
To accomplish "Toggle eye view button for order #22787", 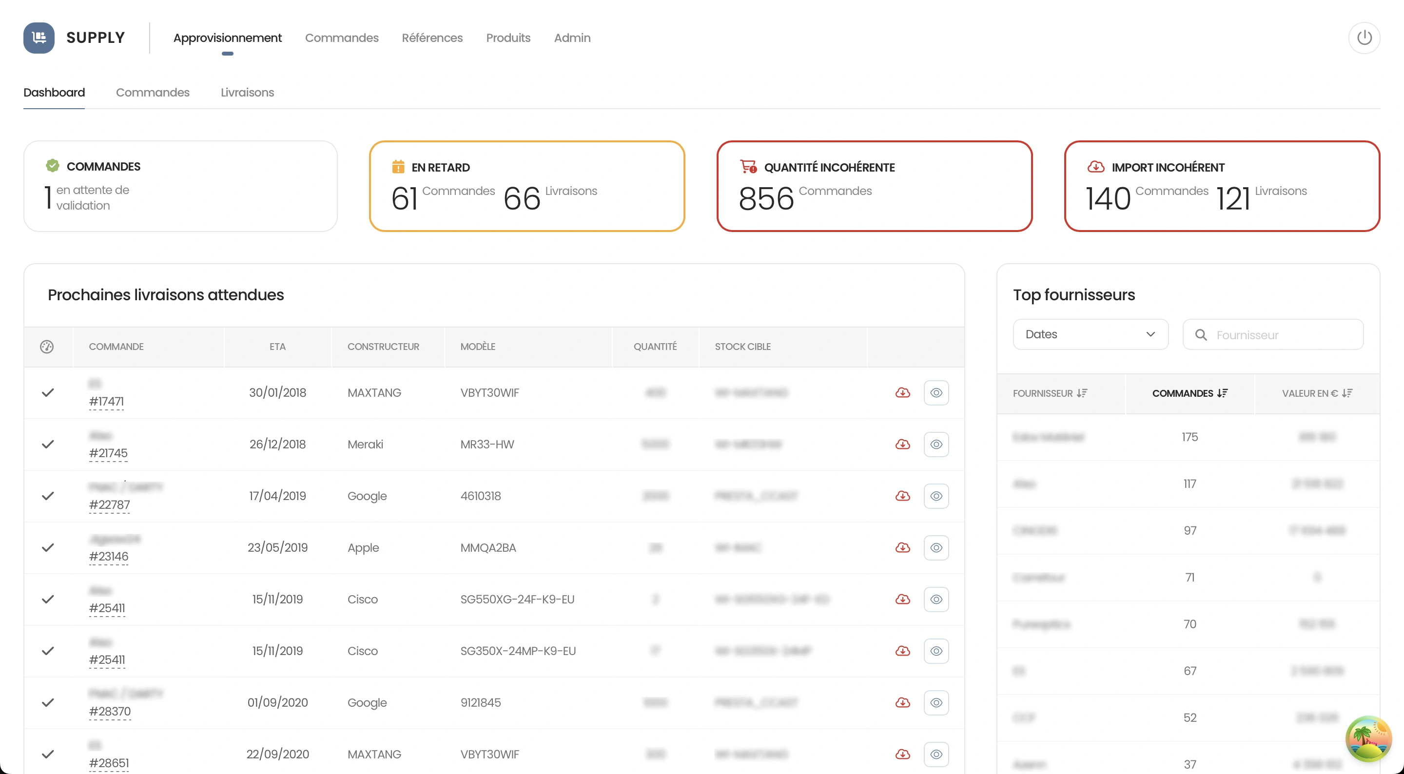I will 936,496.
